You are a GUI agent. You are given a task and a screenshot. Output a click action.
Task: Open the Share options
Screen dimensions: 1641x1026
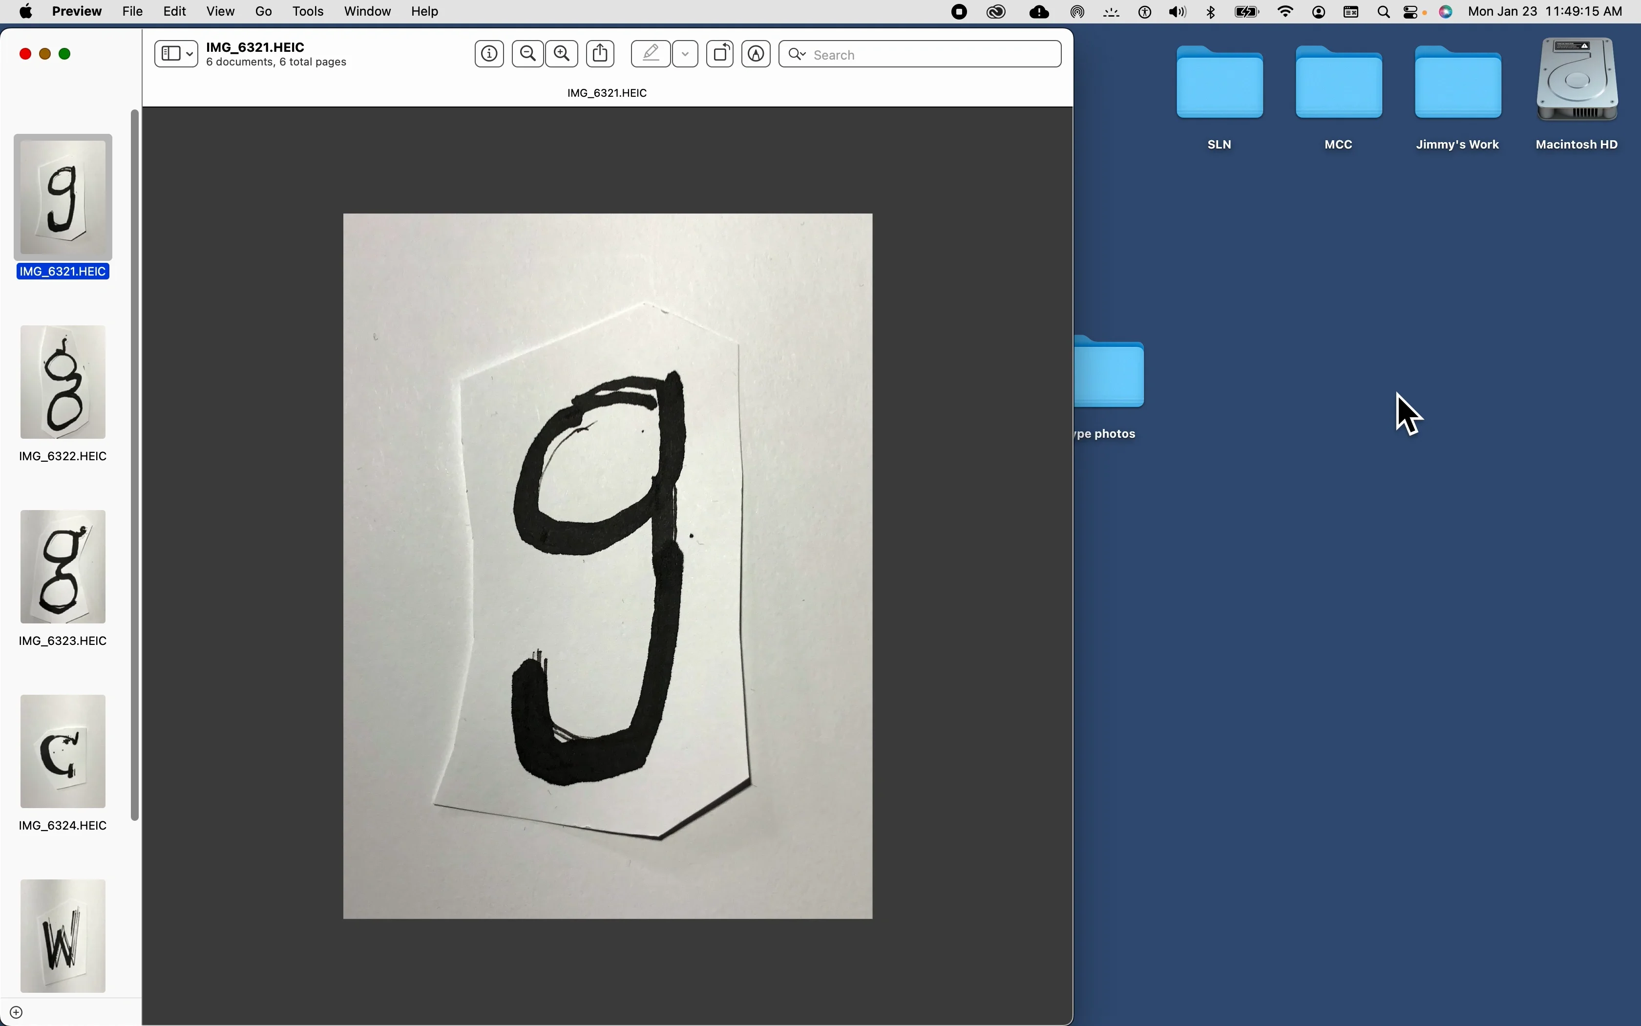pos(599,54)
